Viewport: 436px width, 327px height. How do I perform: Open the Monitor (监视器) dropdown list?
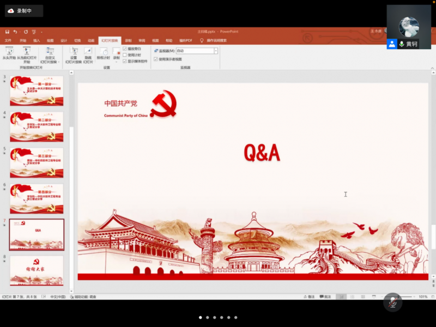pyautogui.click(x=216, y=51)
